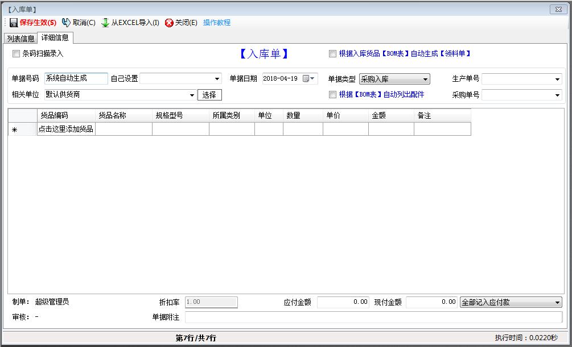Click the 选择 button beside supplier

209,95
